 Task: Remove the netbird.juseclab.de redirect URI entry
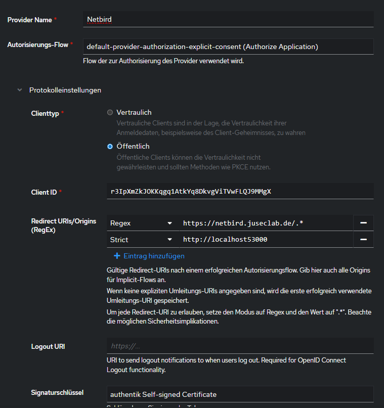click(363, 222)
